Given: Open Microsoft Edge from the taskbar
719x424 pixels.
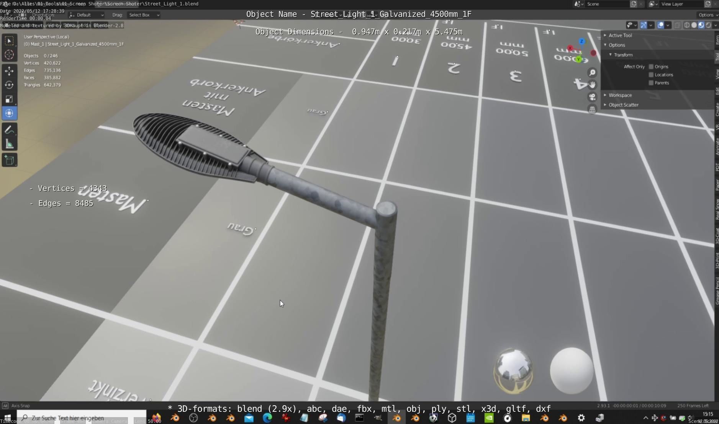Looking at the screenshot, I should point(267,418).
